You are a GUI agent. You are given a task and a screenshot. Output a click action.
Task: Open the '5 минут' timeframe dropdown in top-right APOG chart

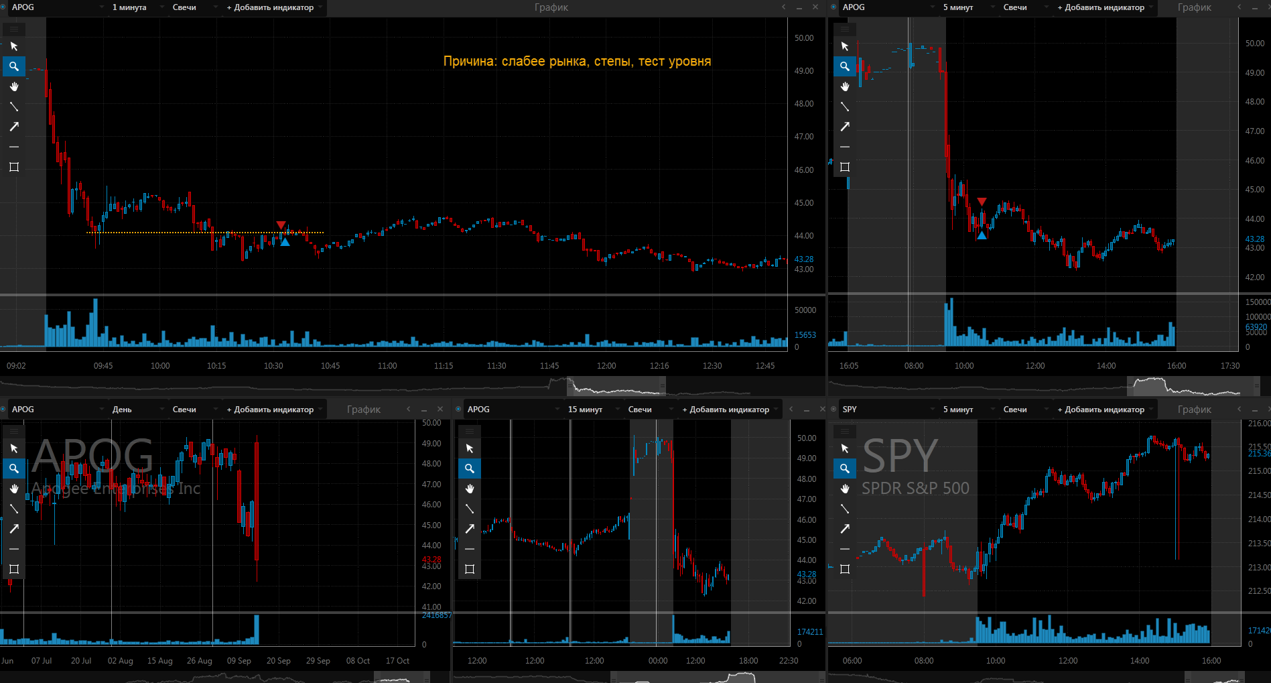(x=967, y=7)
